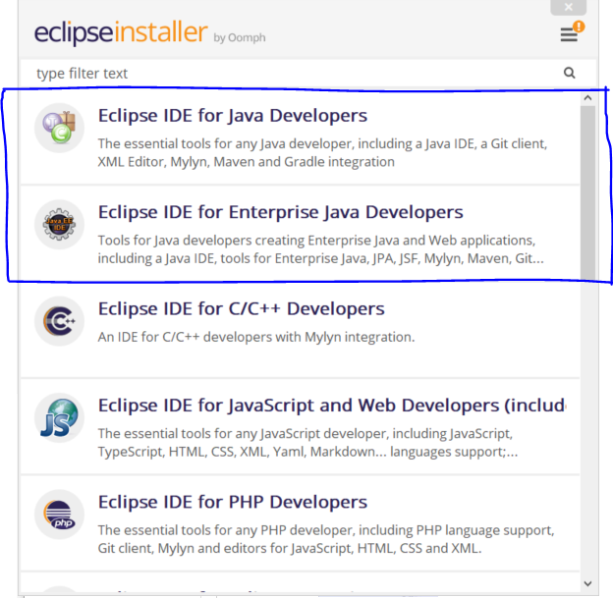
Task: Click scrollbar down arrow
Action: click(x=587, y=584)
